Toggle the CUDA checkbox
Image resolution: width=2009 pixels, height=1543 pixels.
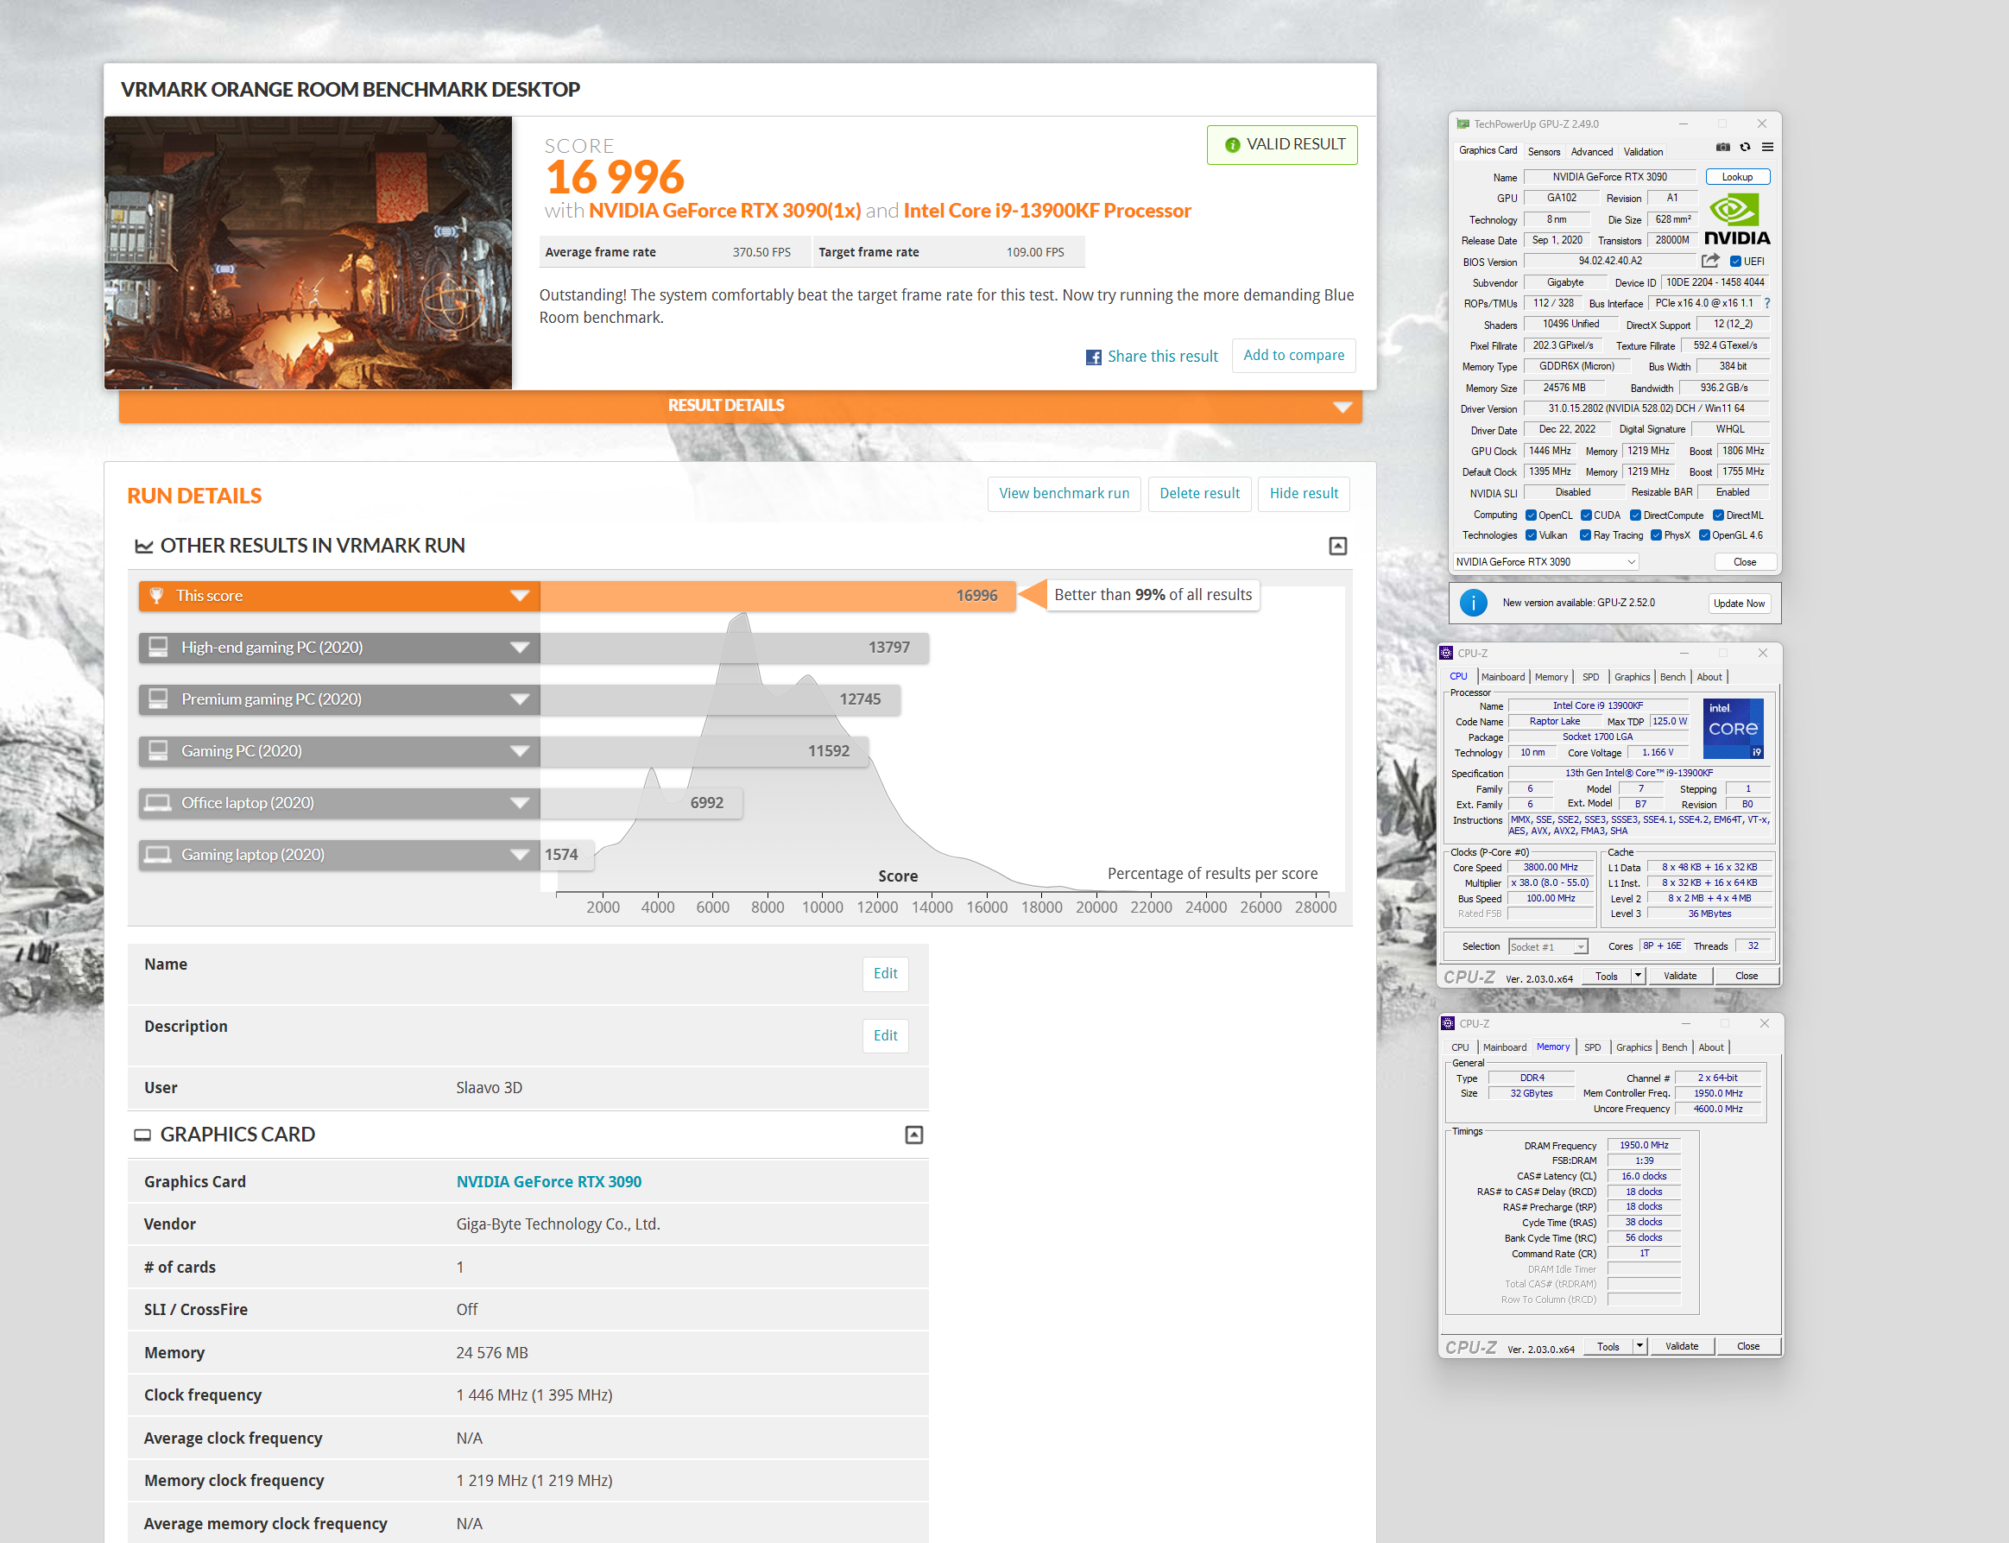[x=1586, y=515]
